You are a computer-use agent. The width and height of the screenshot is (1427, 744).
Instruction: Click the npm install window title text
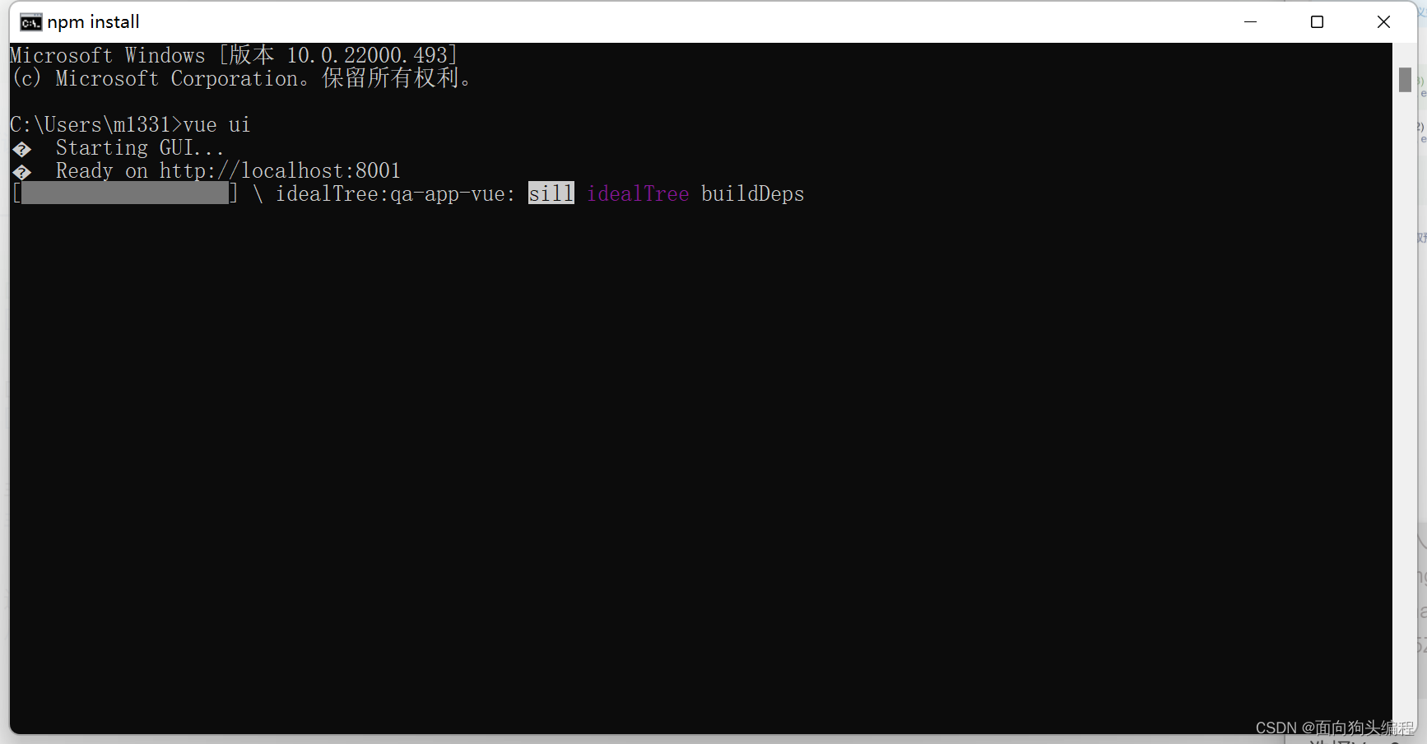click(x=93, y=22)
